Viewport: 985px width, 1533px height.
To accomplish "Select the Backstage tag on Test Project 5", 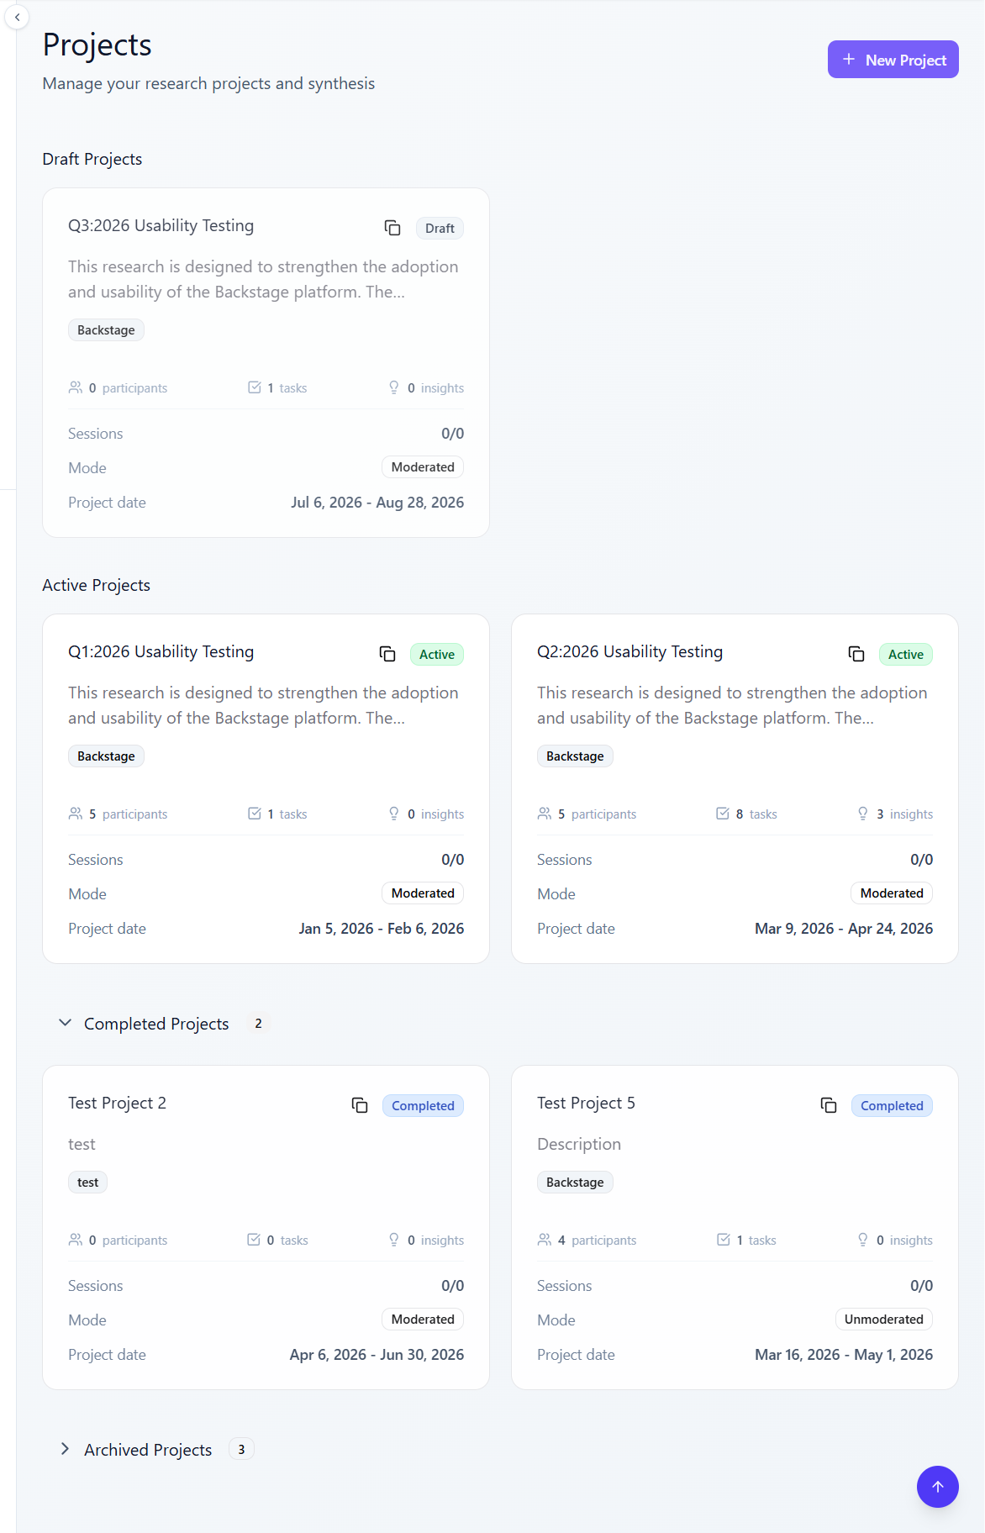I will click(575, 1183).
